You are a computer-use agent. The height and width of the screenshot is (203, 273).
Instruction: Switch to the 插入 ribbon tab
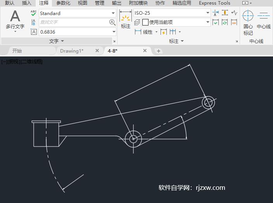coord(26,3)
